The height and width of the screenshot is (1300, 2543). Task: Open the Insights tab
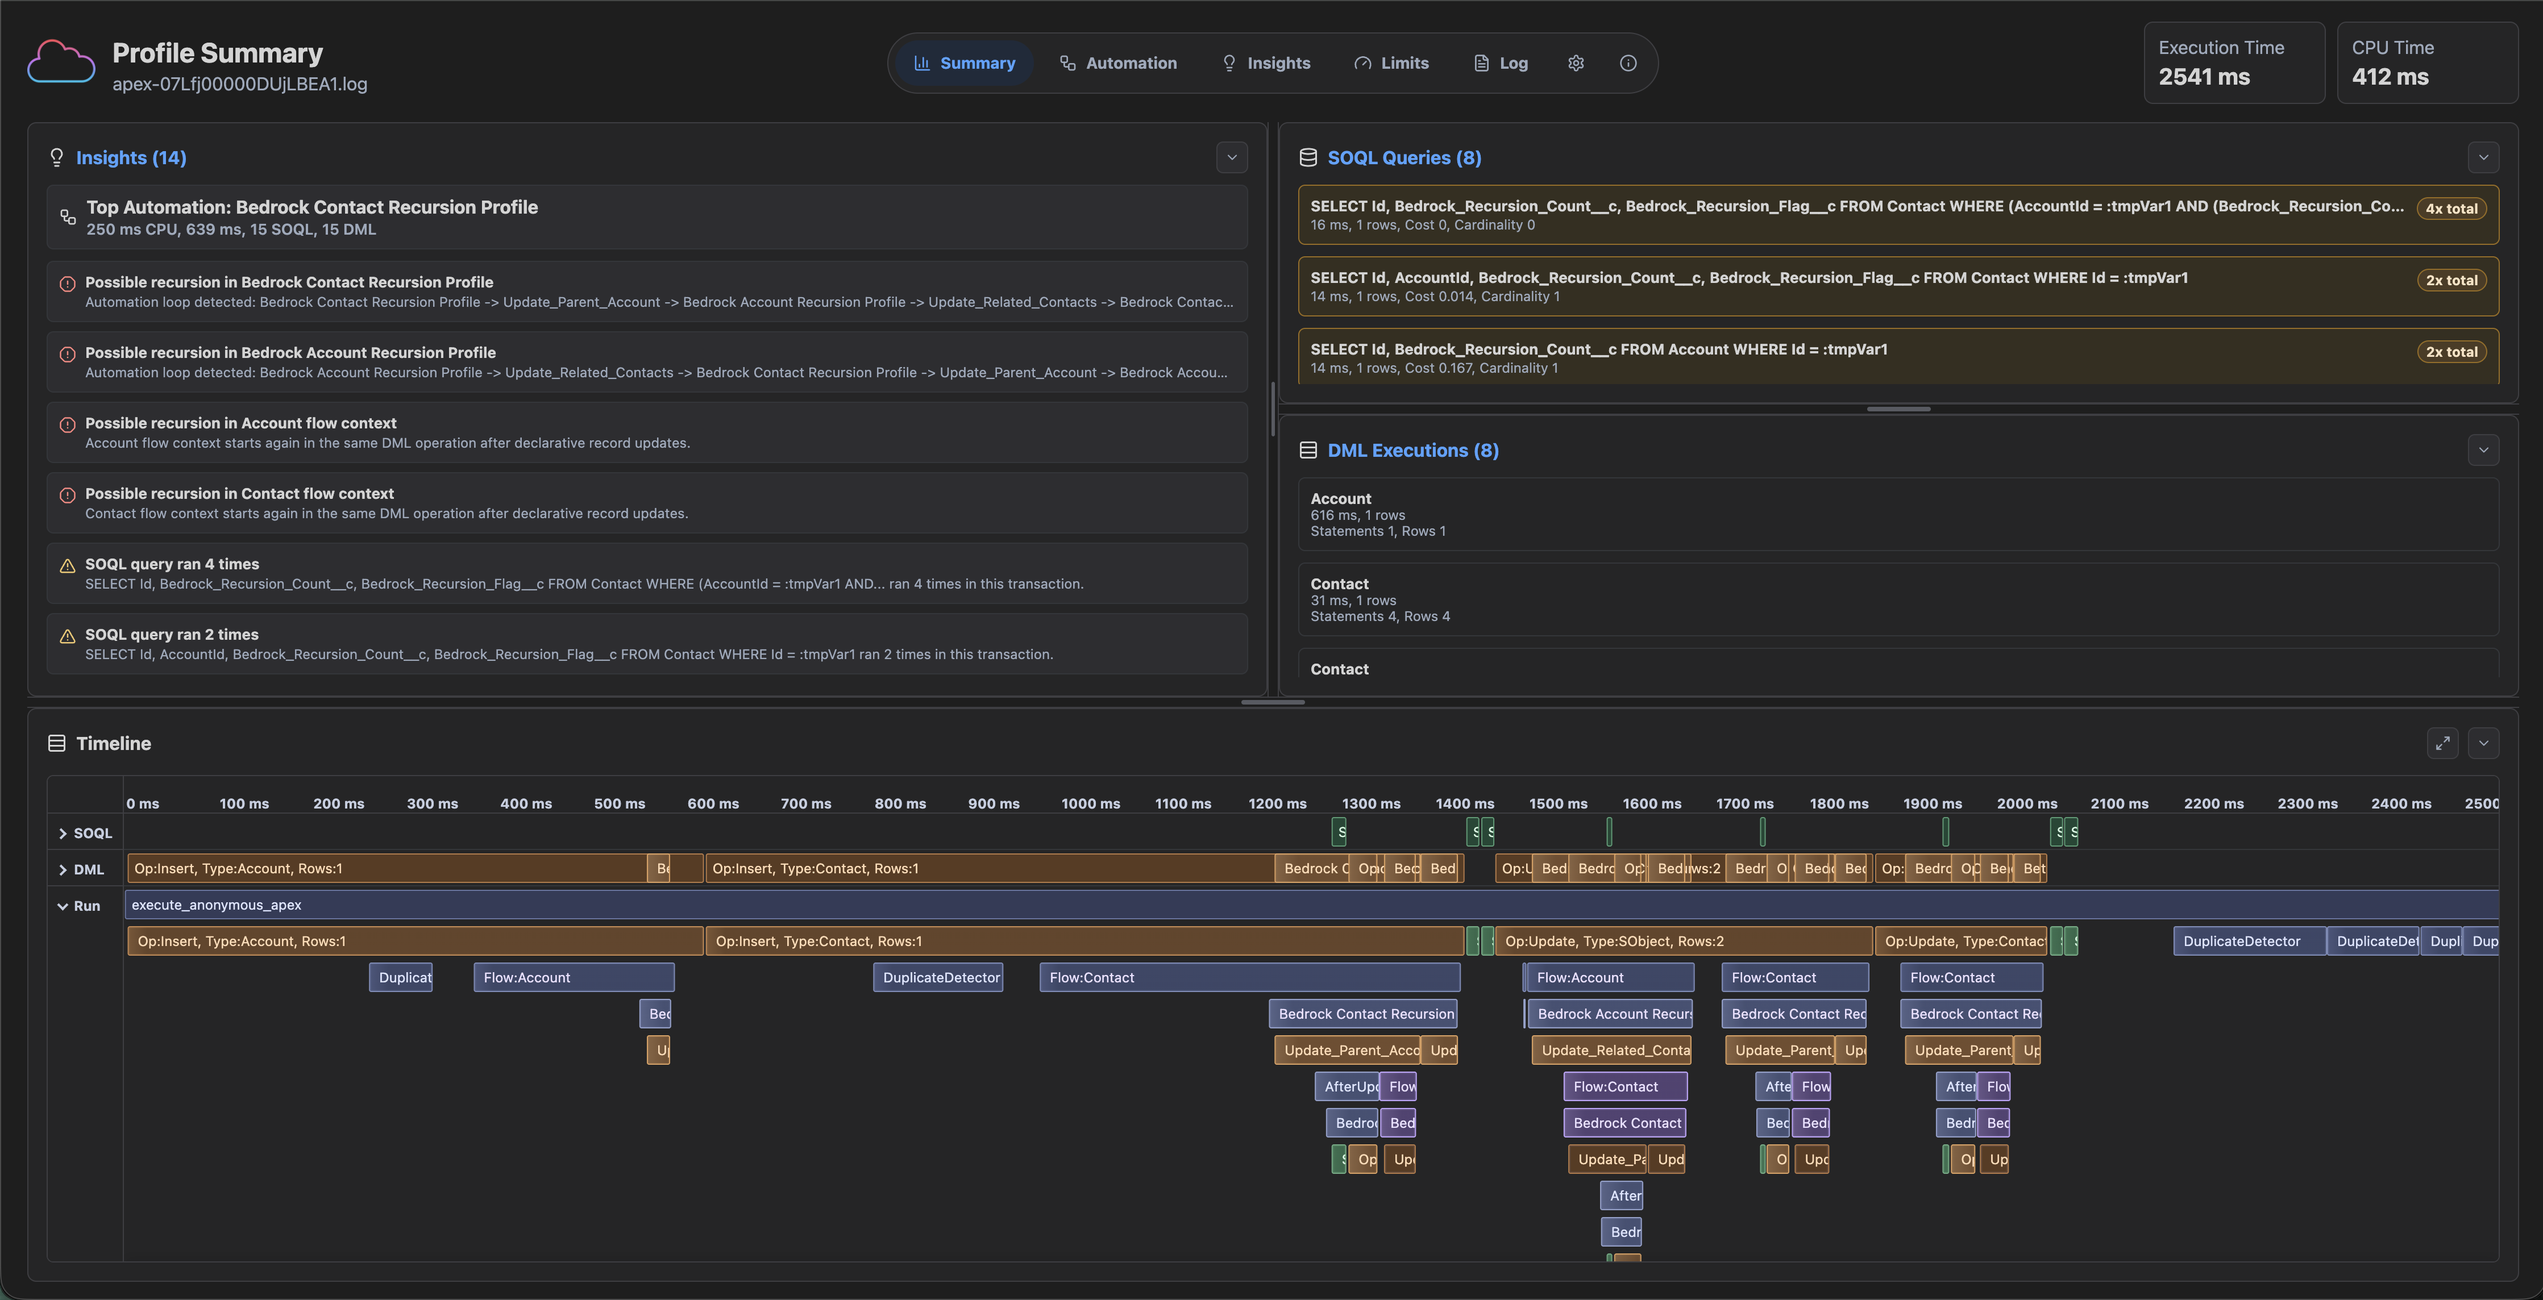[x=1266, y=63]
